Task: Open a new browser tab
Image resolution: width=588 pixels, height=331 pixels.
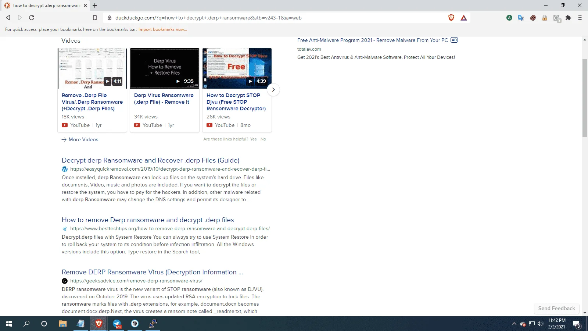Action: pyautogui.click(x=95, y=6)
